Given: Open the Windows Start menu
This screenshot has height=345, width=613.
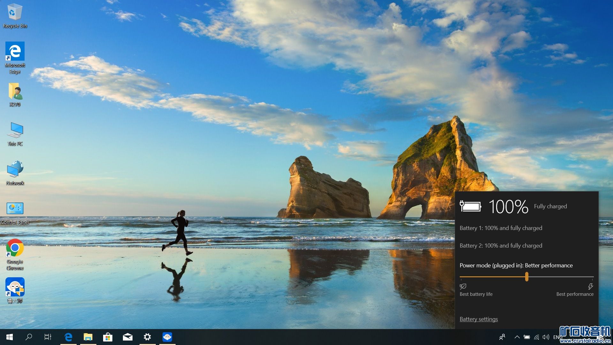Looking at the screenshot, I should (10, 337).
